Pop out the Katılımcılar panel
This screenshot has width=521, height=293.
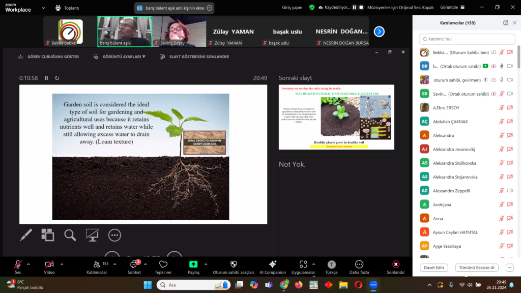click(505, 23)
